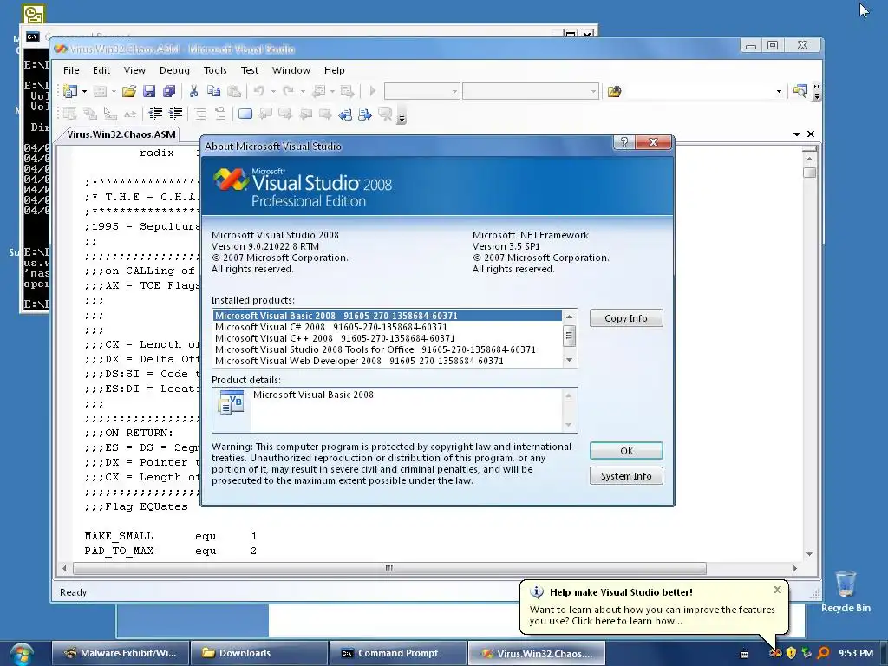Select the Virus.Win32.Chaos.ASM document tab
This screenshot has width=888, height=666.
coord(121,134)
